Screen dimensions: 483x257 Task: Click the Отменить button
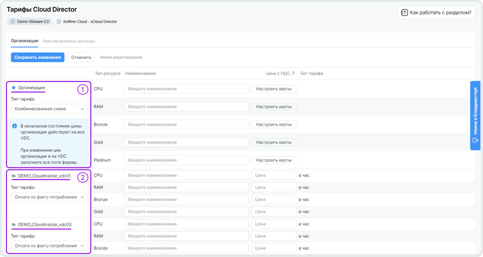(81, 57)
